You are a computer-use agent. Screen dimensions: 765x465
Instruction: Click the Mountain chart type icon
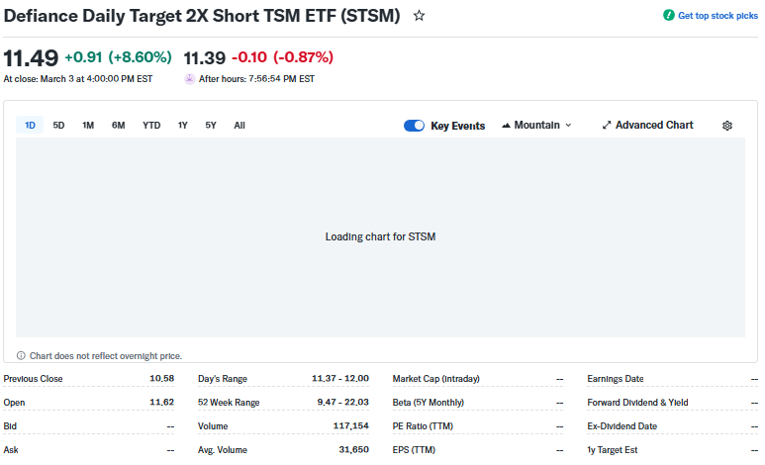[x=507, y=126]
